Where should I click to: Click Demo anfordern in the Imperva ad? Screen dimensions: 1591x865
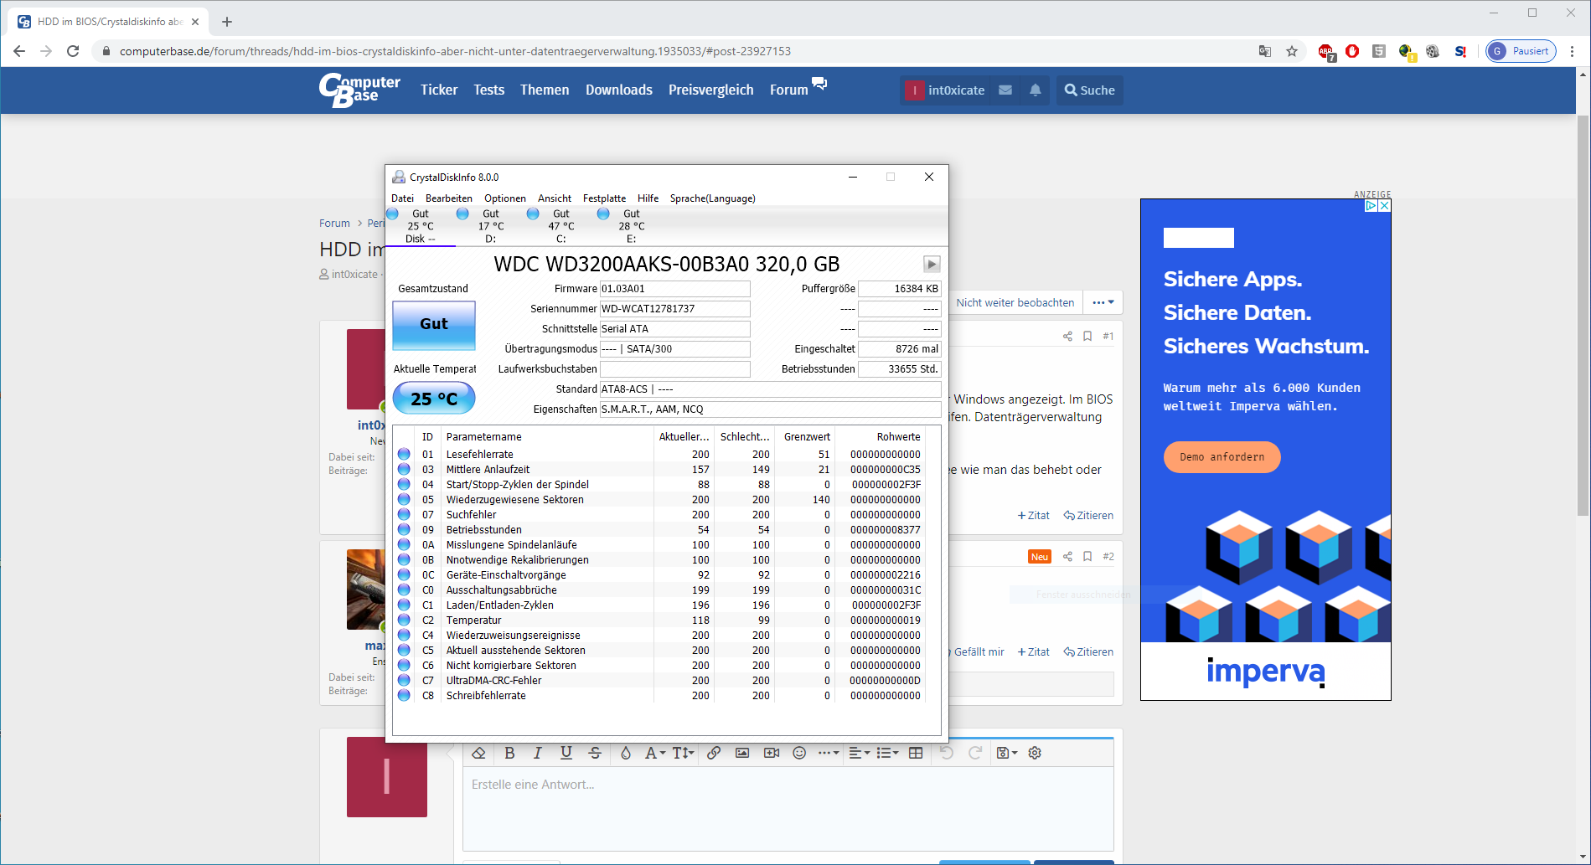pos(1222,457)
